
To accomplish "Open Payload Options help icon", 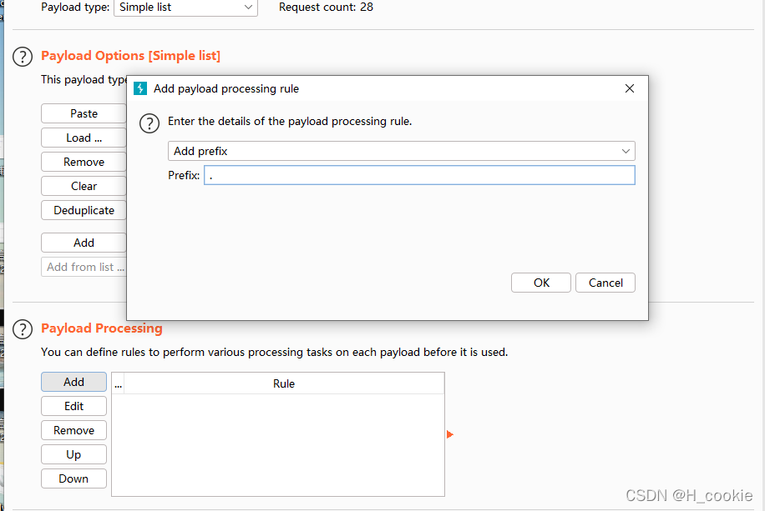I will click(x=23, y=57).
